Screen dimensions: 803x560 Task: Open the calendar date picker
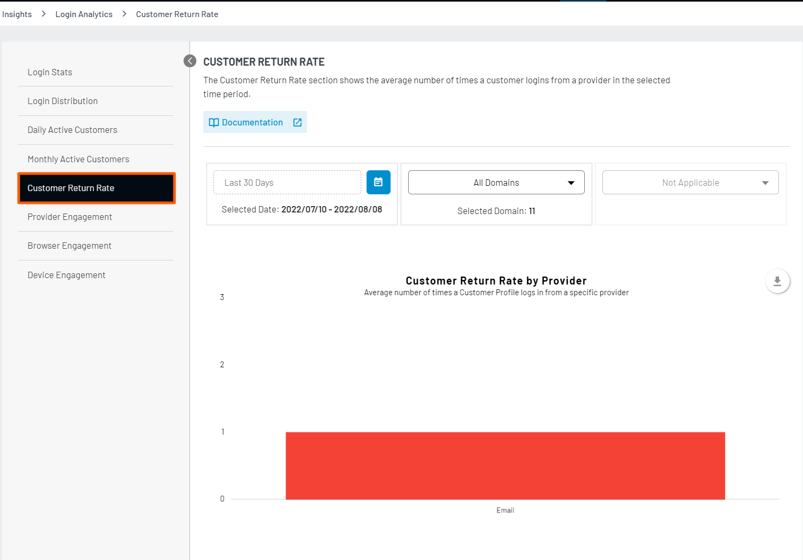(378, 182)
